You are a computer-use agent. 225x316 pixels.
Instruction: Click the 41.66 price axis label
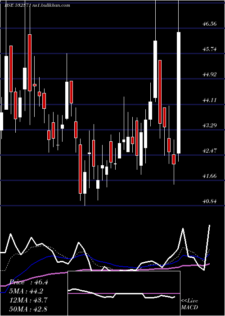click(x=210, y=176)
